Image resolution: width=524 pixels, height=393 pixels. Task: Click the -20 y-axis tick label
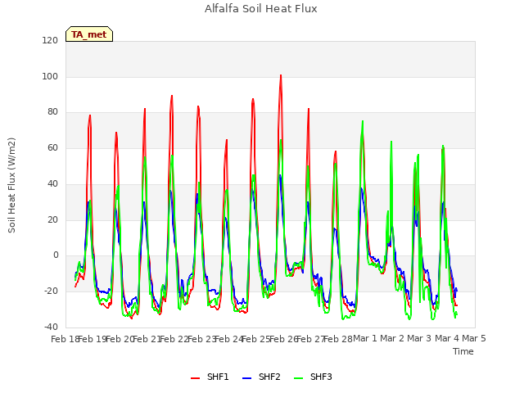pos(51,291)
